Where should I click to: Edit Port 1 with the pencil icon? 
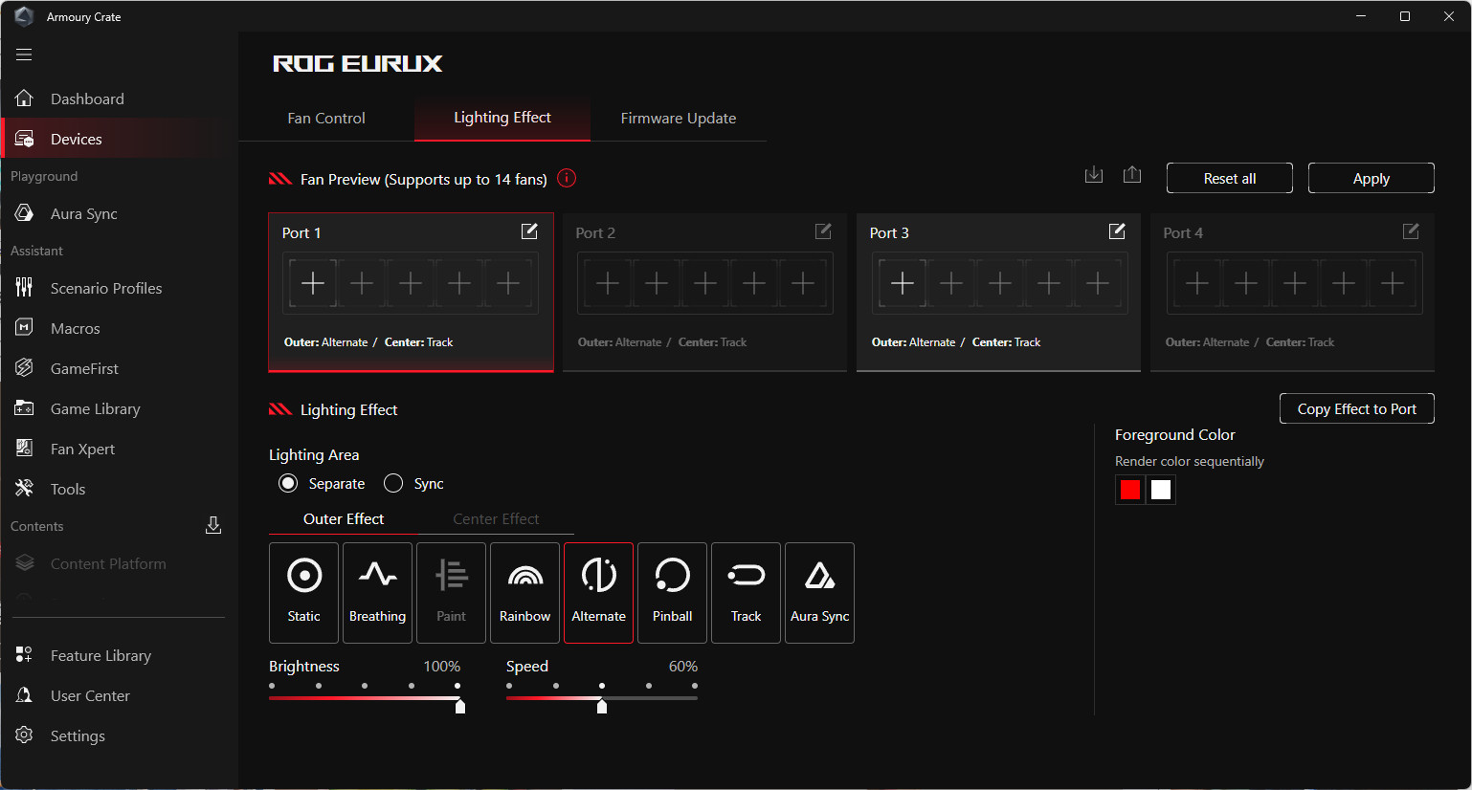(x=529, y=231)
